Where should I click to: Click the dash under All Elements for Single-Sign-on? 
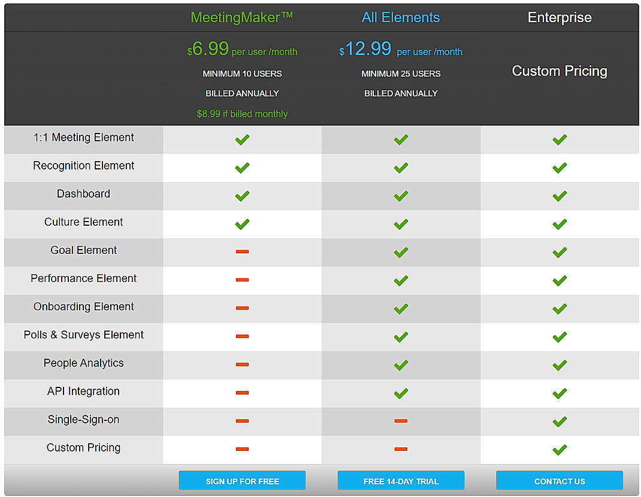coord(401,422)
